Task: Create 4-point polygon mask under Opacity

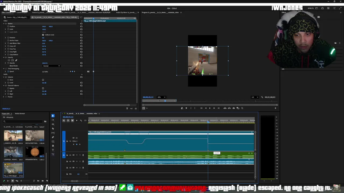Action: click(x=13, y=60)
